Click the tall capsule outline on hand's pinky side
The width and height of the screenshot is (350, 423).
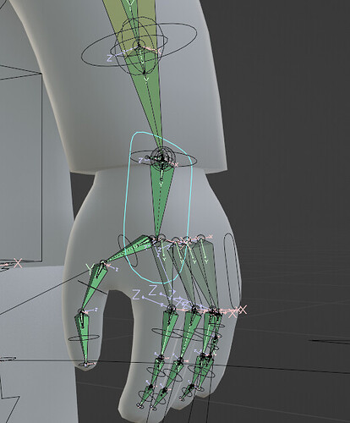click(232, 271)
